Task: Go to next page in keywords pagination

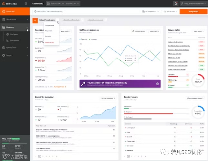Action: coord(145,156)
